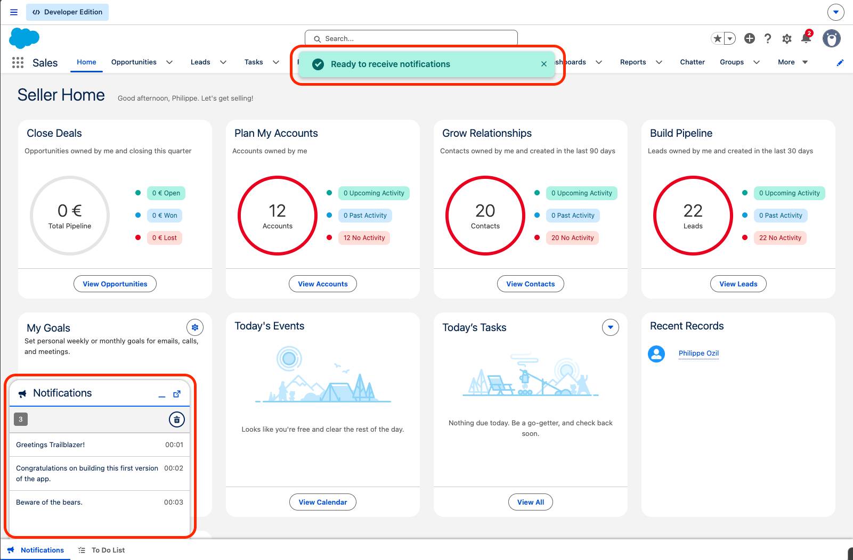Open the Setup gear icon

tap(787, 38)
